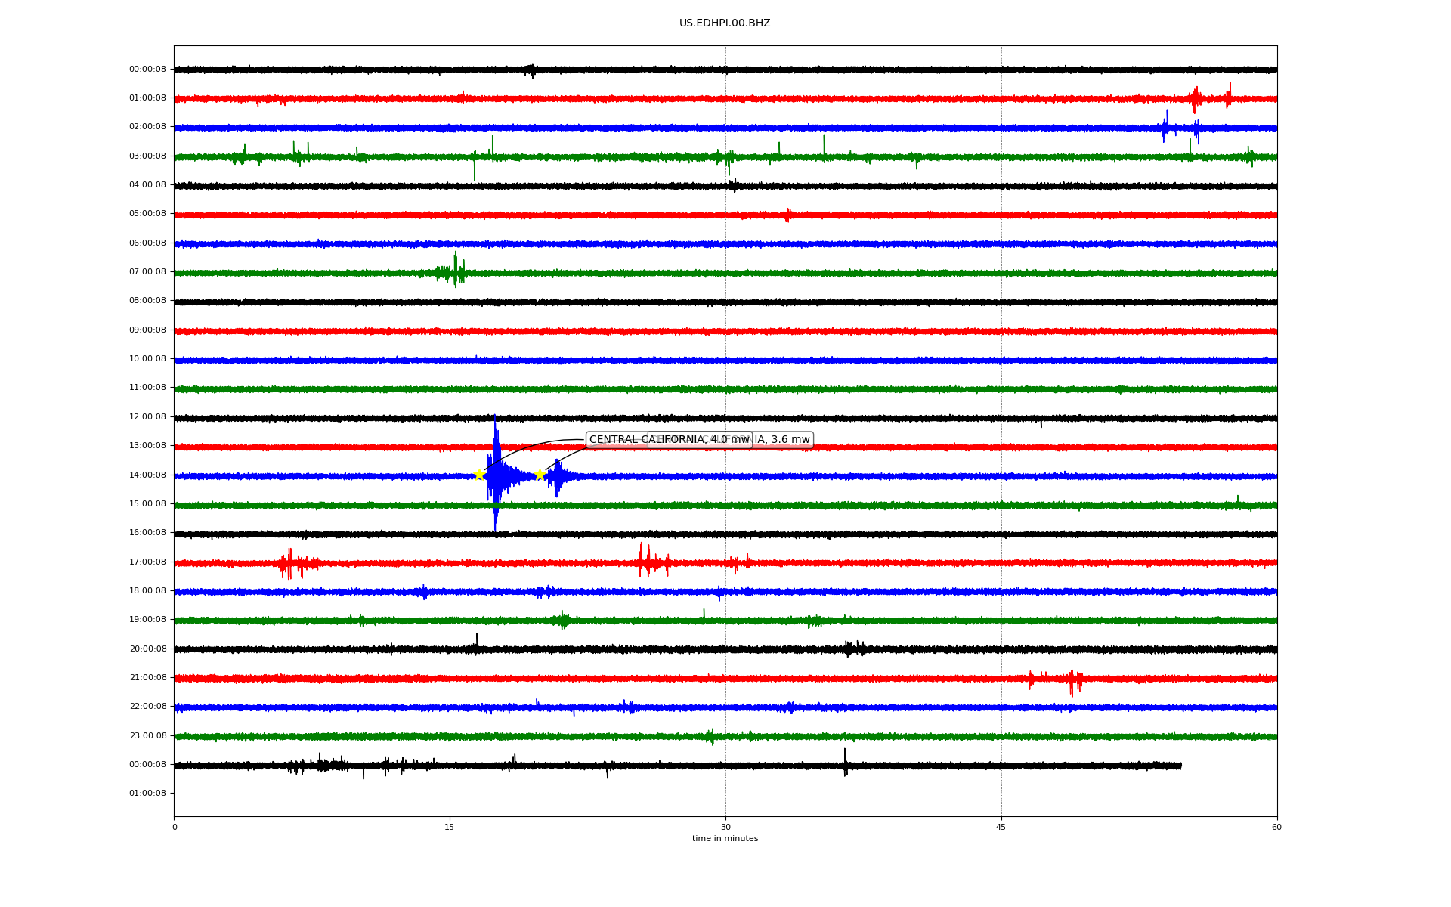Click the x-axis tick label 45
This screenshot has width=1451, height=907.
pyautogui.click(x=1001, y=827)
